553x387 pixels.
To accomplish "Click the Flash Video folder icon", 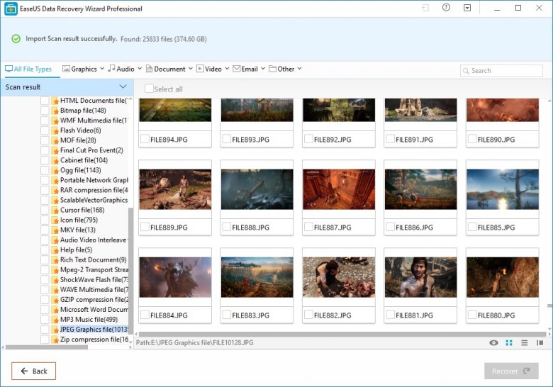I will click(x=55, y=130).
